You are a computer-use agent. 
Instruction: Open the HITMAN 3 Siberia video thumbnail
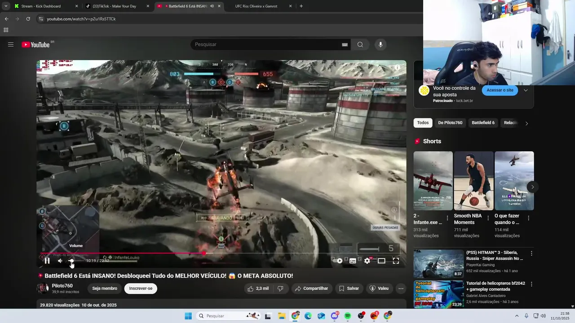coord(438,264)
